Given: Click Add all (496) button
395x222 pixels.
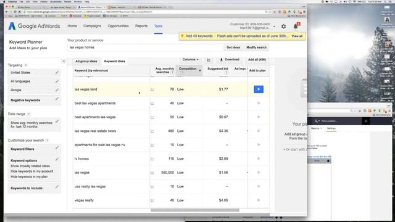Looking at the screenshot, I should tap(257, 60).
